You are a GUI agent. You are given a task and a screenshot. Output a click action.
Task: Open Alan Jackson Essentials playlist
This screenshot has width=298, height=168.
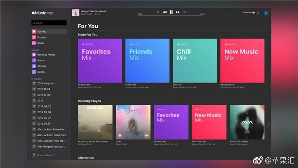click(49, 130)
